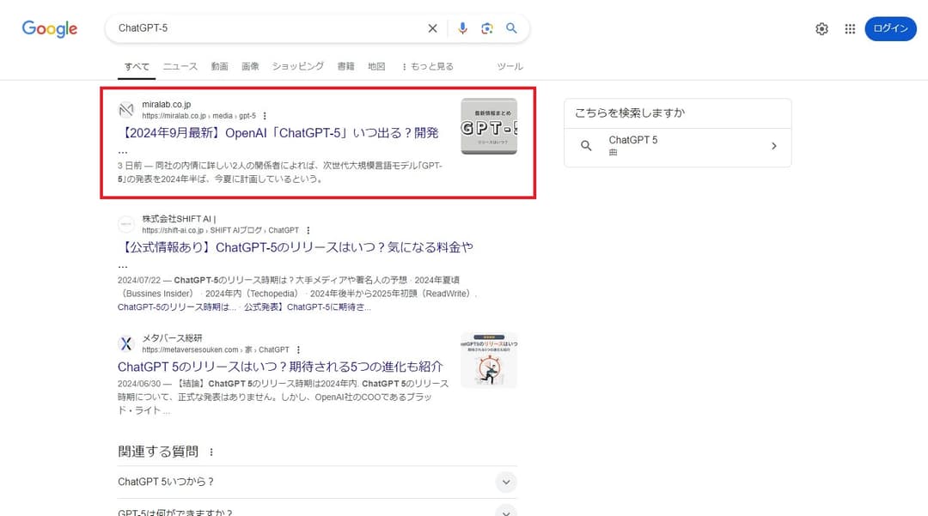Click the メタバース総研 site name

[x=172, y=338]
